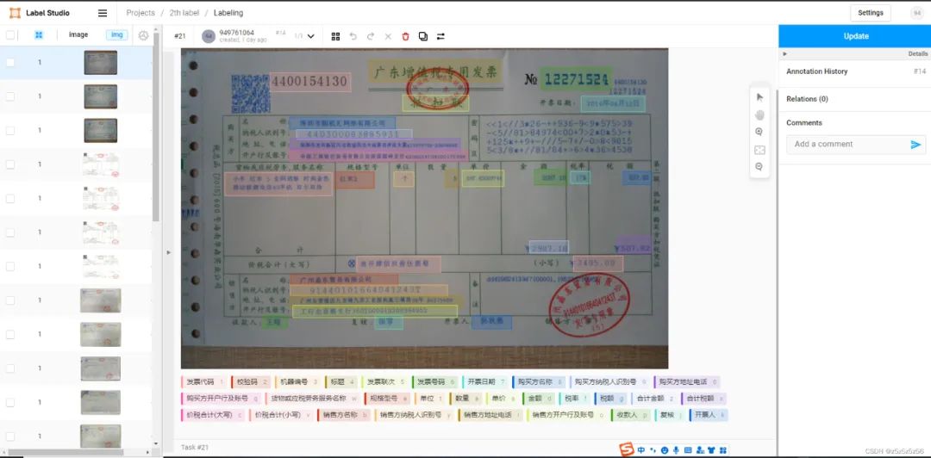Click the Labeling breadcrumb item
This screenshot has height=458, width=931.
[228, 13]
